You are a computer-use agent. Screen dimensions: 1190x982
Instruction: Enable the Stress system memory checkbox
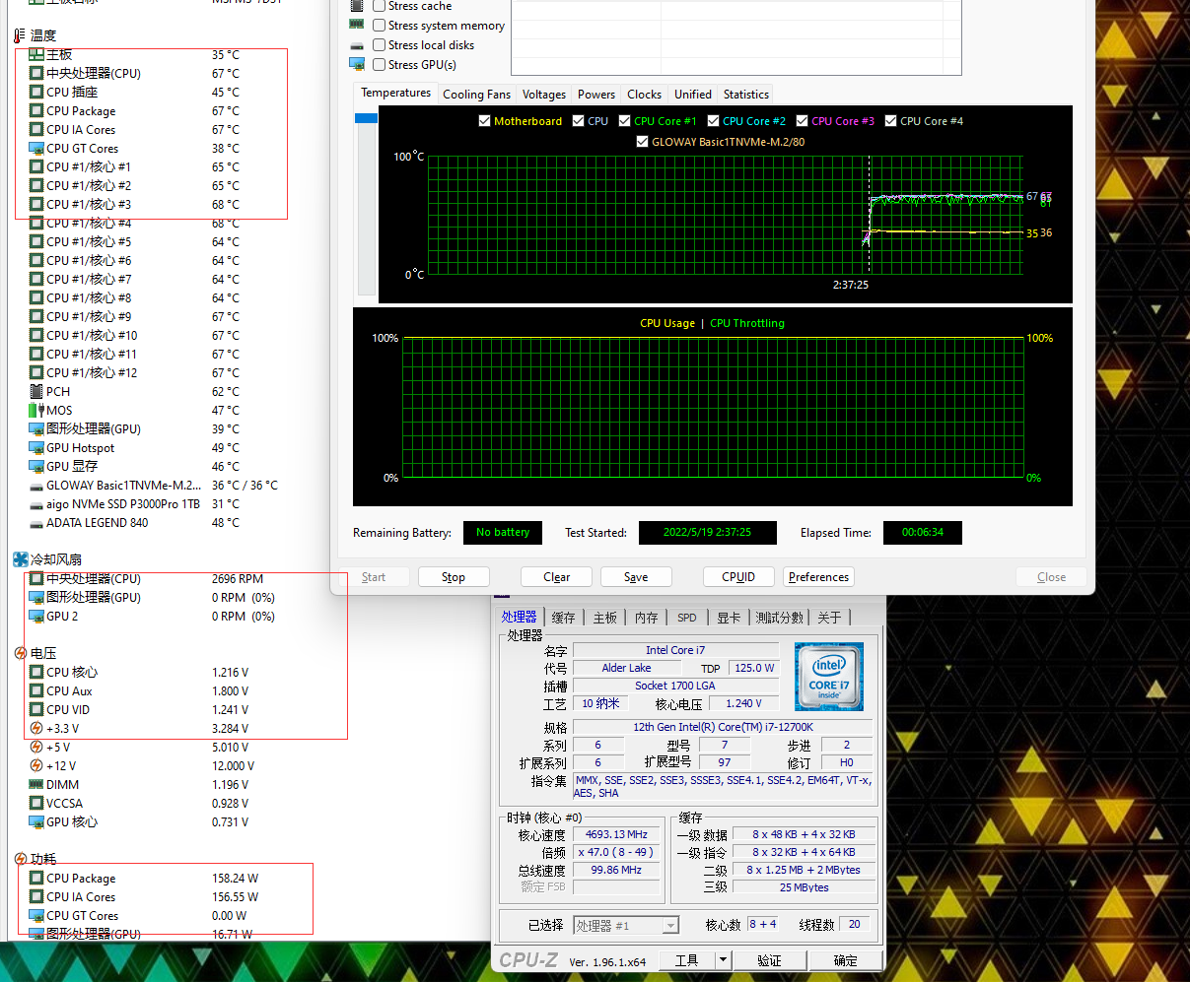[x=380, y=26]
